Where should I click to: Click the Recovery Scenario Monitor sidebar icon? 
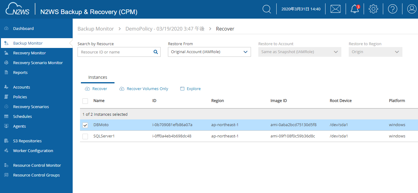(6, 63)
